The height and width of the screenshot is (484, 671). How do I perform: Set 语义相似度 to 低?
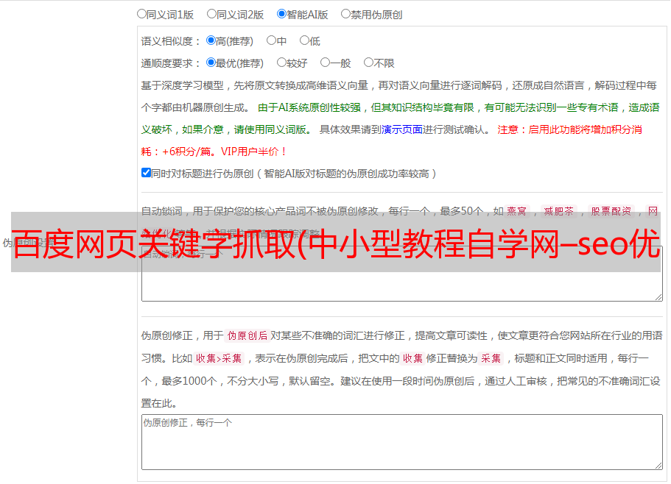click(x=304, y=40)
